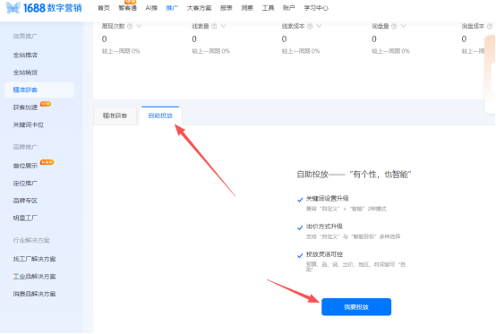The height and width of the screenshot is (334, 496).
Task: Open AI推 in the top navigation
Action: [x=151, y=8]
